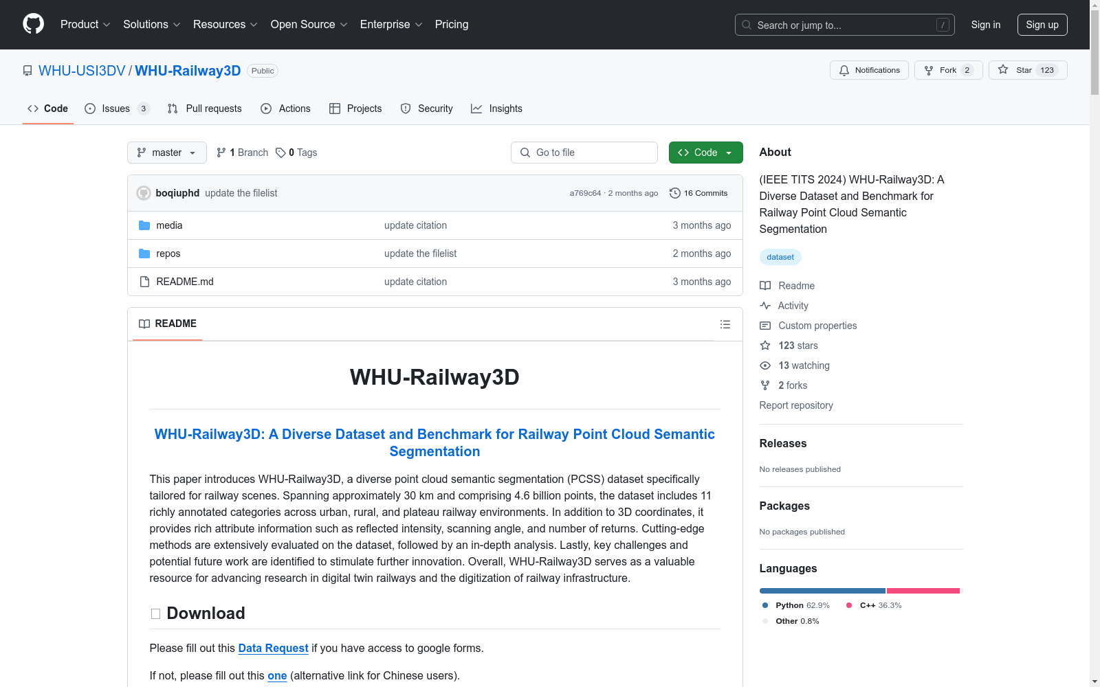Go to the Actions tab
The image size is (1100, 687).
coord(286,109)
